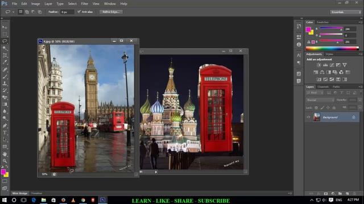
Task: Enable Intersect with selection mode
Action: (x=40, y=12)
